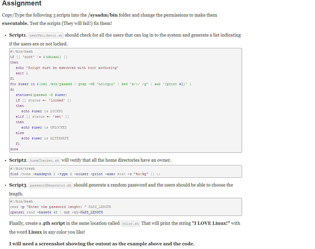This screenshot has width=315, height=249.
Task: Click the 'for $user in $(cat /etc/passwd' line
Action: coord(101,84)
